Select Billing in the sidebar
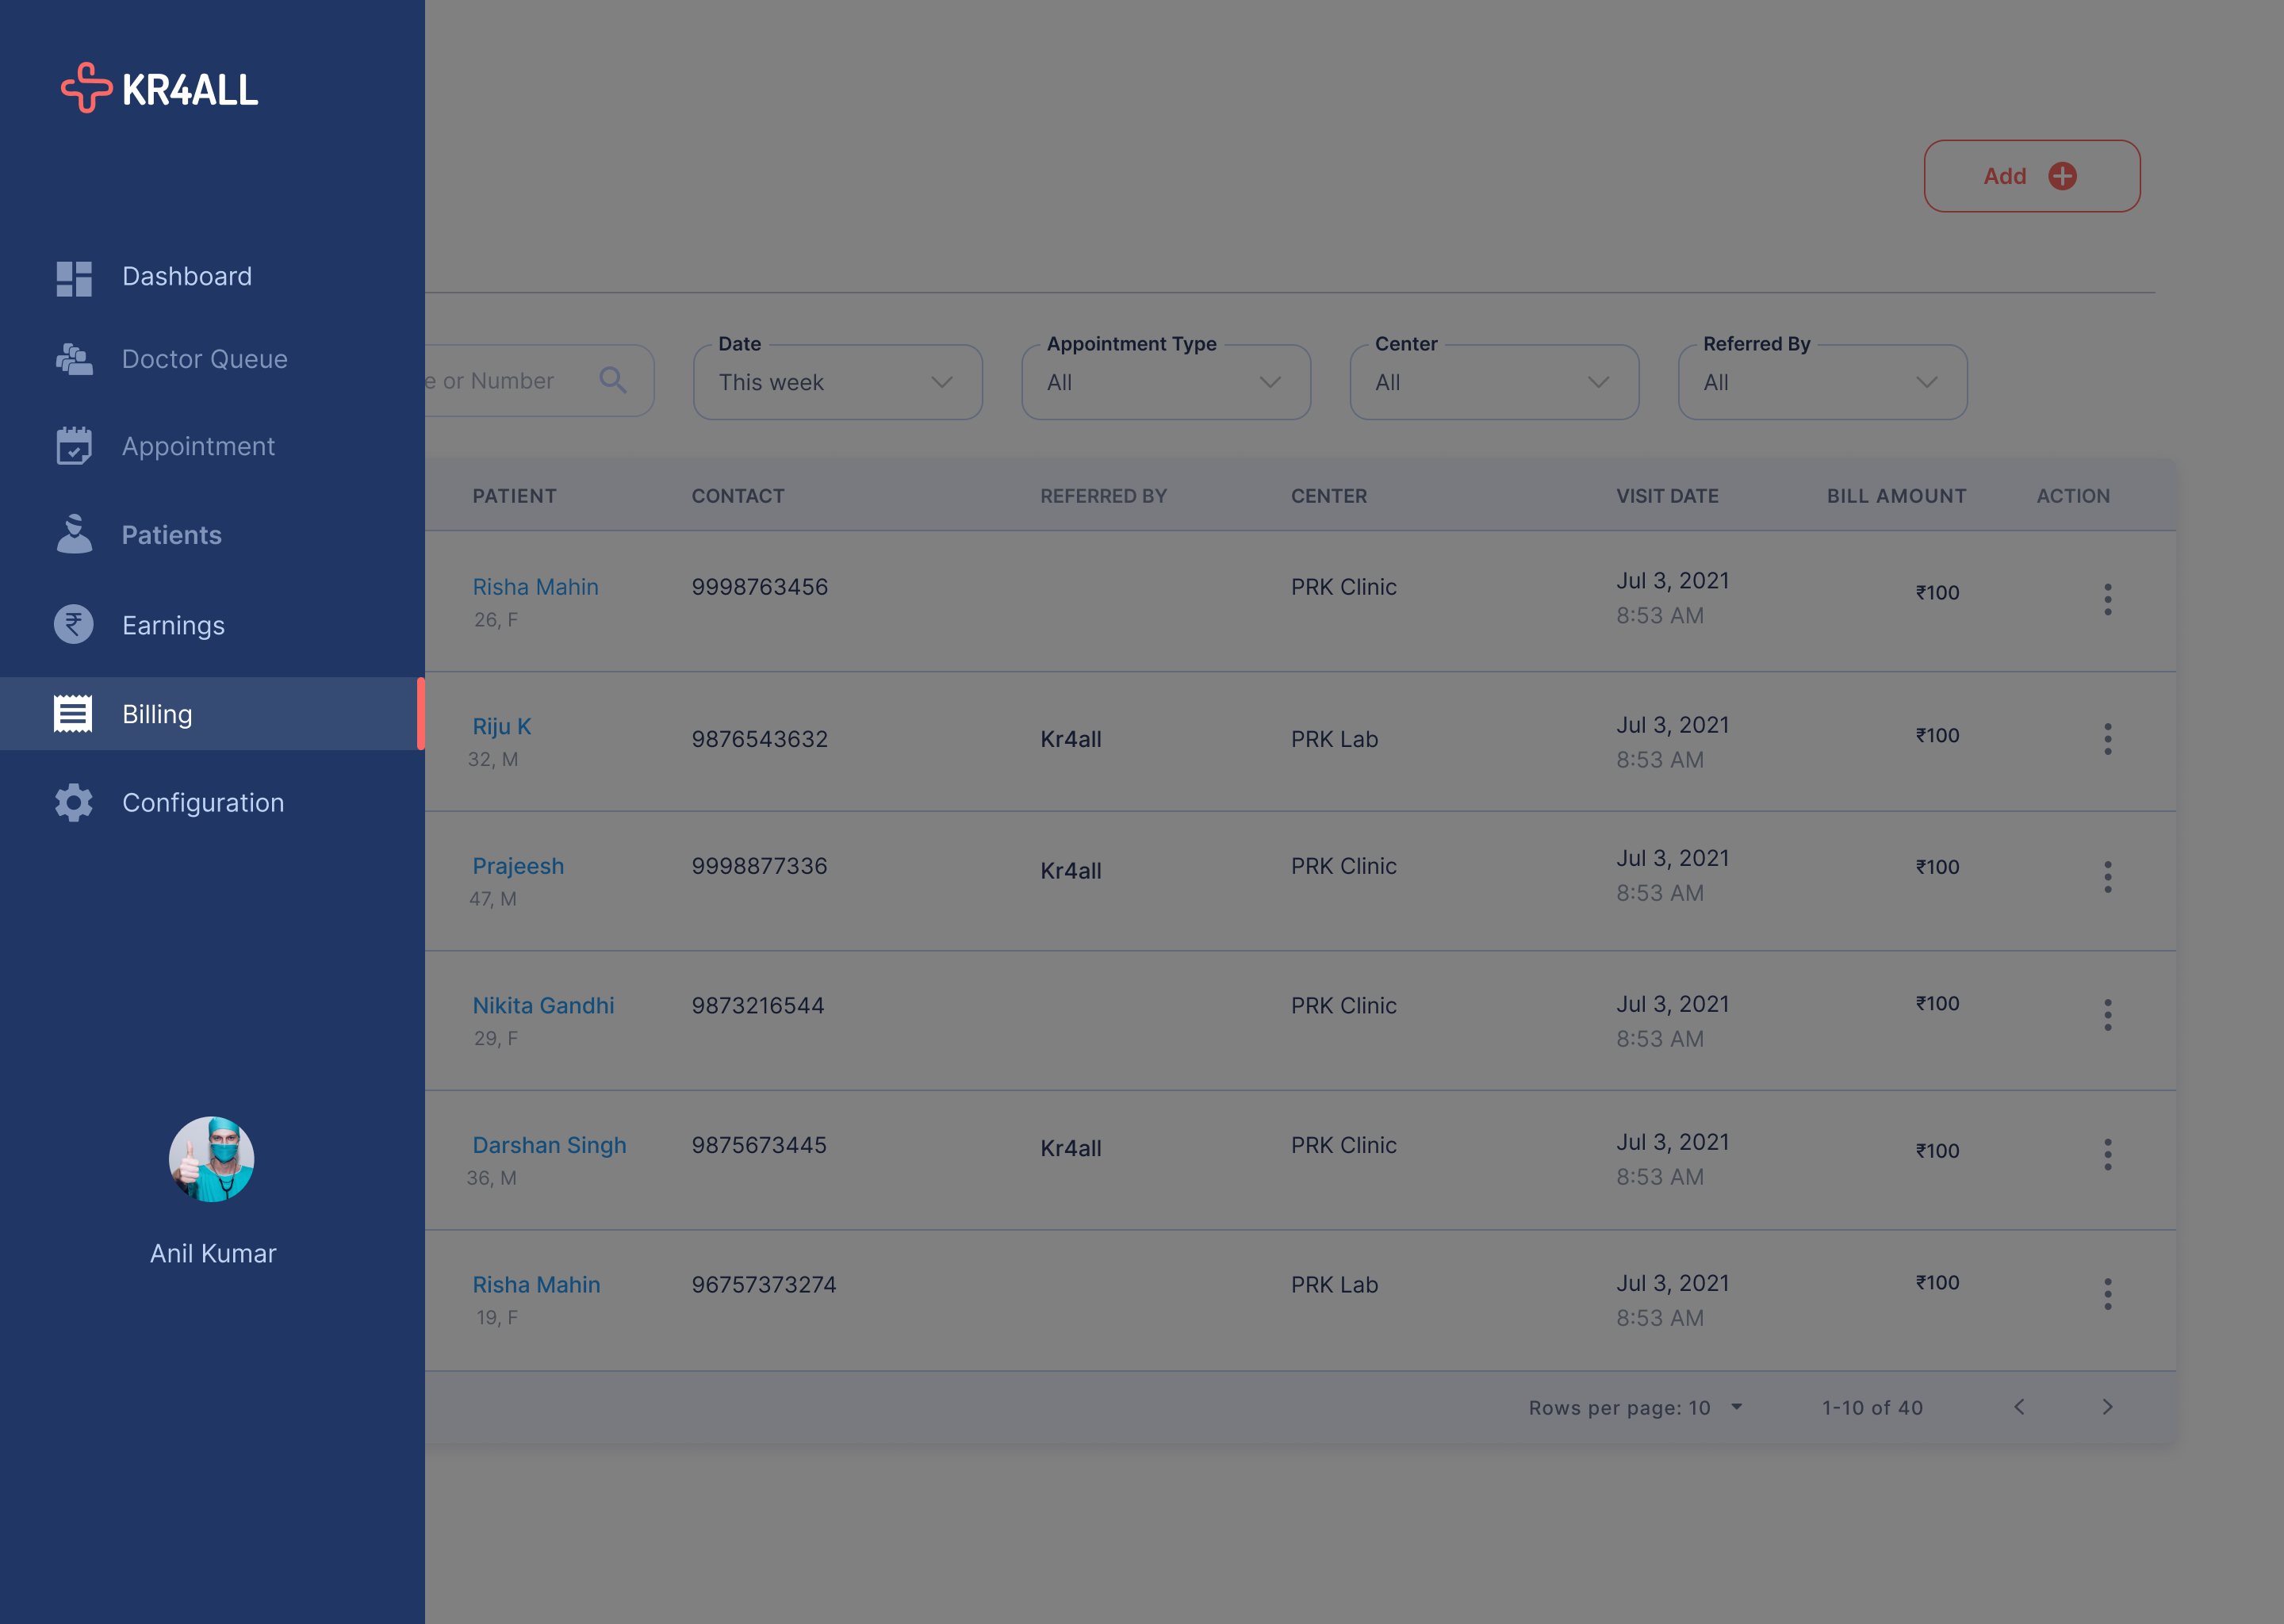 click(212, 714)
